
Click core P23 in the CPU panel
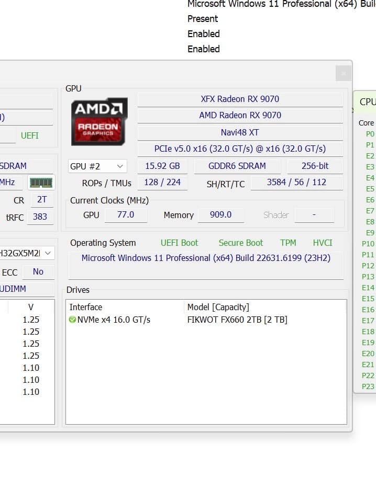(x=368, y=386)
